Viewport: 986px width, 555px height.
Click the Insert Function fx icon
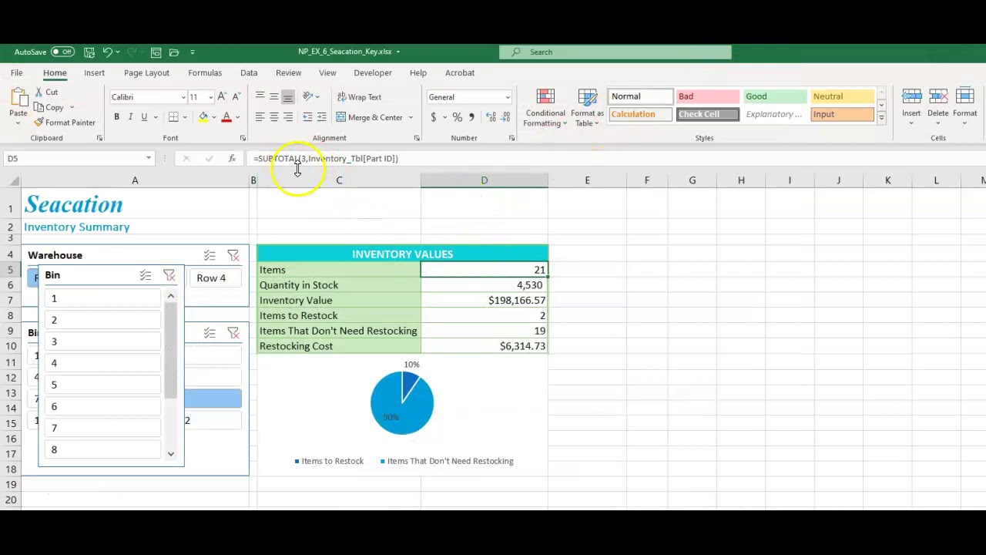[232, 158]
